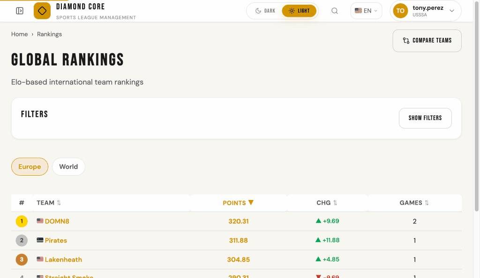Viewport: 480px width, 278px height.
Task: Click the compare icon on Compare Teams button
Action: pyautogui.click(x=406, y=41)
